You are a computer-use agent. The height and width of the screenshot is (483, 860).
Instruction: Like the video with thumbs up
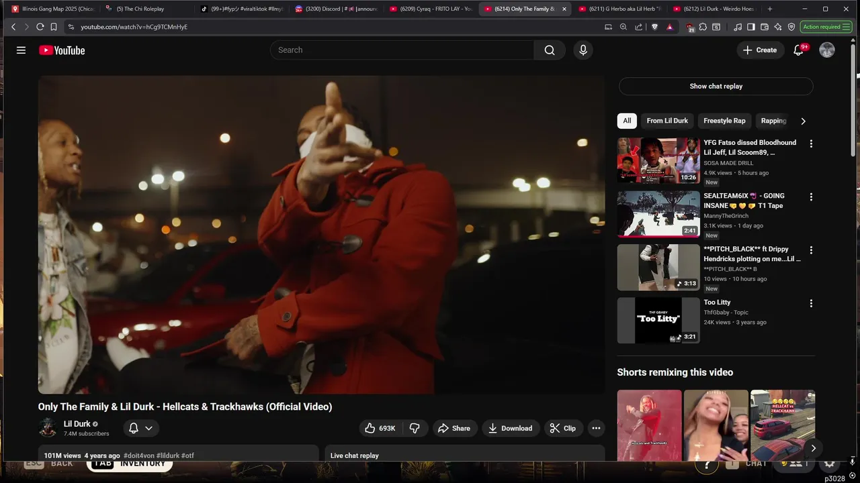[380, 428]
